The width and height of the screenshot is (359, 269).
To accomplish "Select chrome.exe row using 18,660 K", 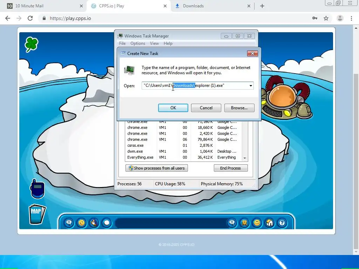I will [183, 127].
